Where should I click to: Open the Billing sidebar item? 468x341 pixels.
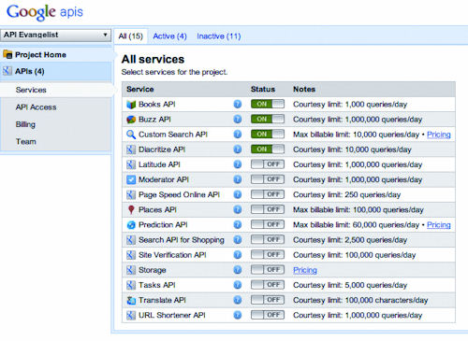(25, 124)
